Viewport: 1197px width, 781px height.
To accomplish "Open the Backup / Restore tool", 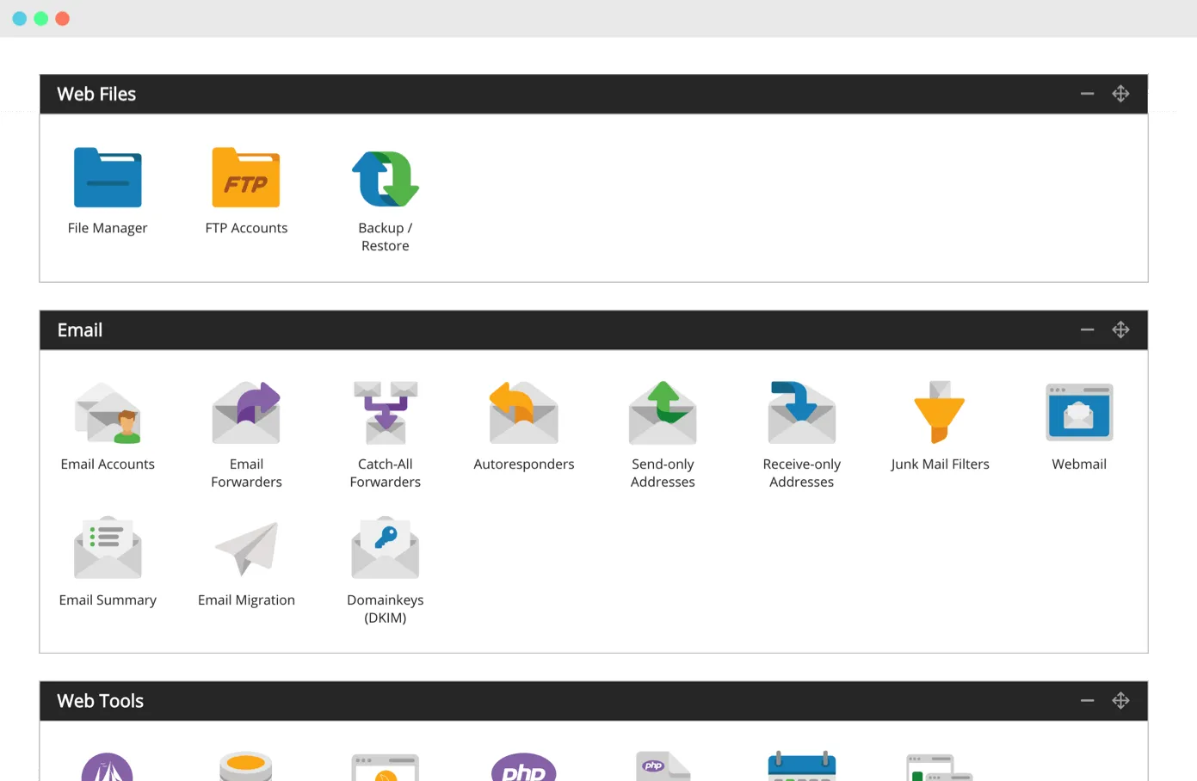I will [x=385, y=179].
